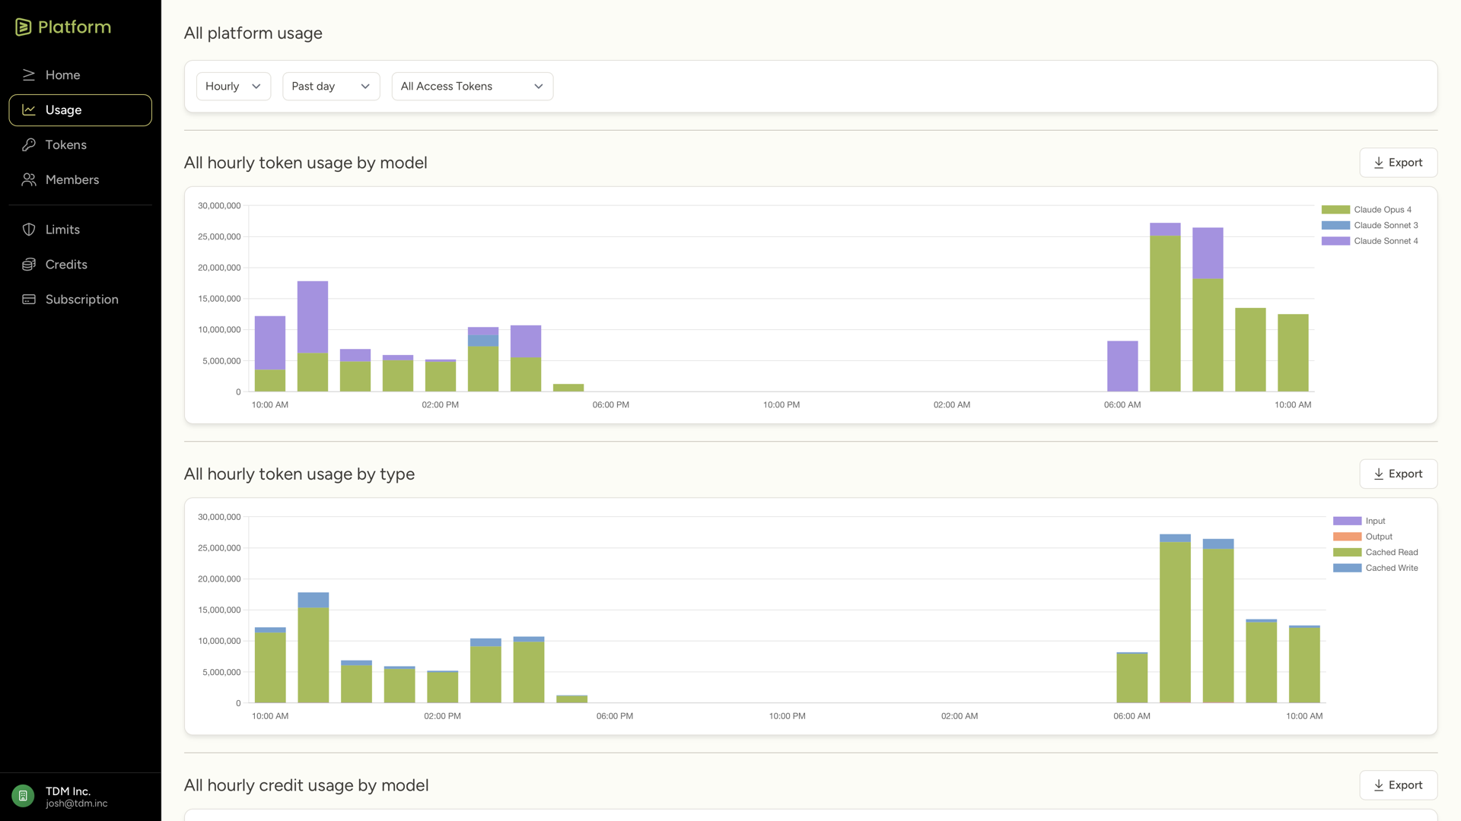The height and width of the screenshot is (821, 1461).
Task: Open the Subscription menu item
Action: click(81, 300)
